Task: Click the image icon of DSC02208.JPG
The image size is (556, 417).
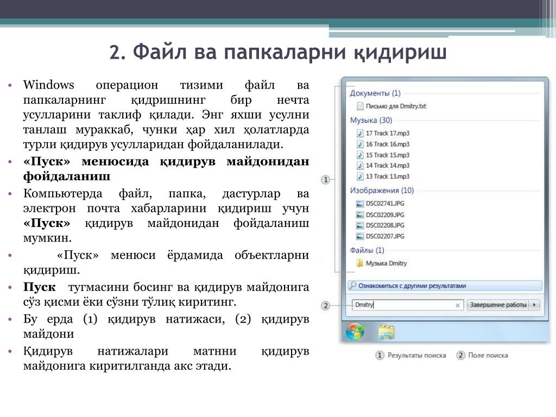Action: pyautogui.click(x=360, y=225)
